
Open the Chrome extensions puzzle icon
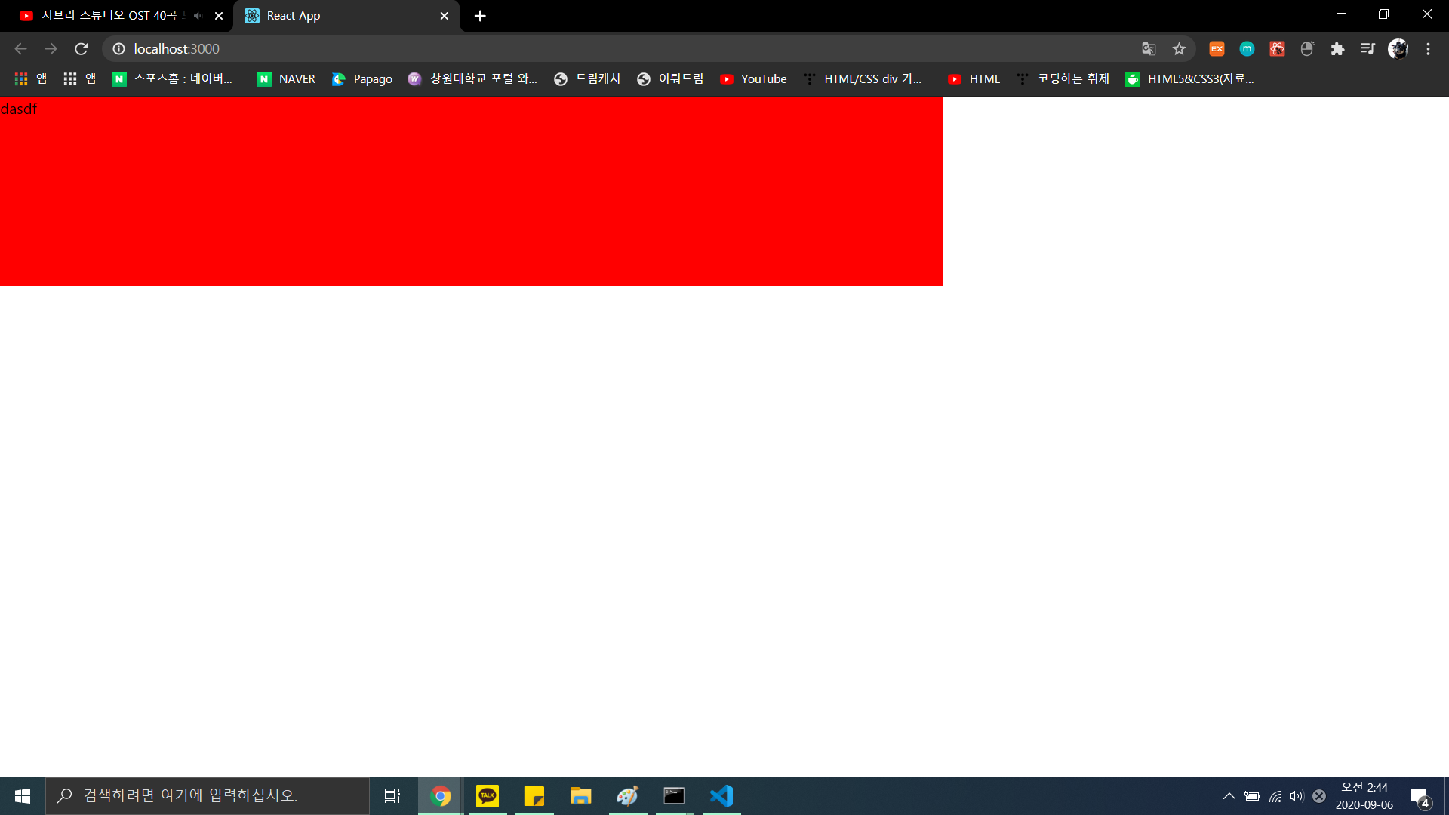tap(1337, 49)
